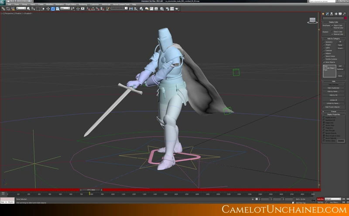Toggle the Percent Snap icon
Screen dimensions: 349x216
click(x=97, y=9)
